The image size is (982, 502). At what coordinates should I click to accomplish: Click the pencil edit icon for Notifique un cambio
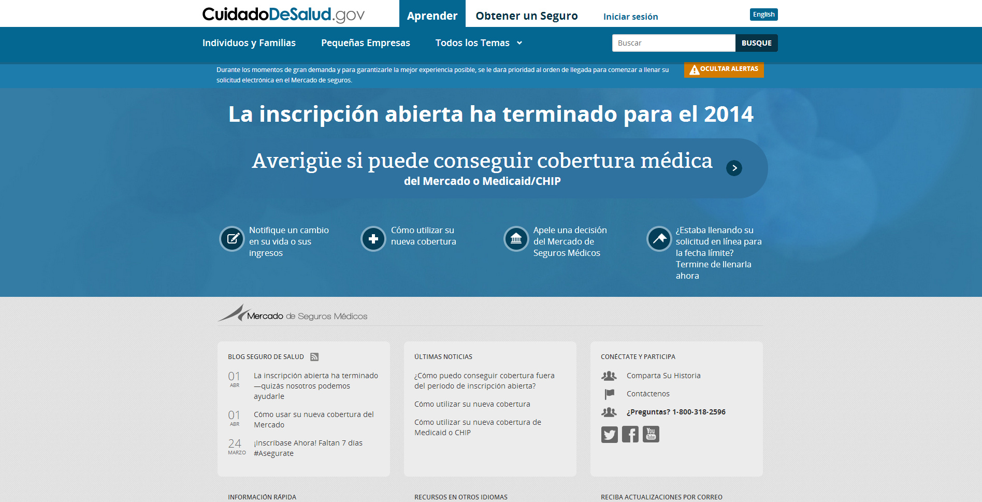point(232,239)
